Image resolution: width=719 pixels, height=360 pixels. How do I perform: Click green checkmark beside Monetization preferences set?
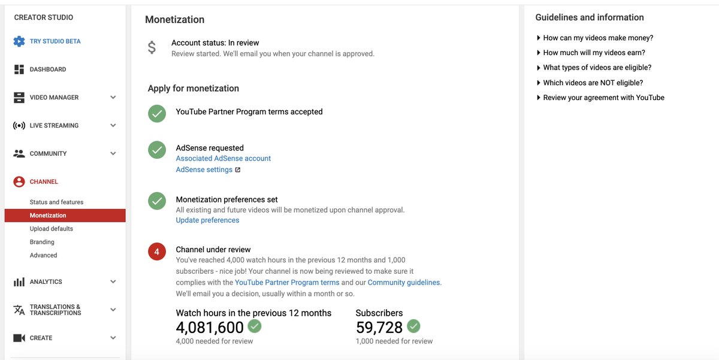point(157,201)
